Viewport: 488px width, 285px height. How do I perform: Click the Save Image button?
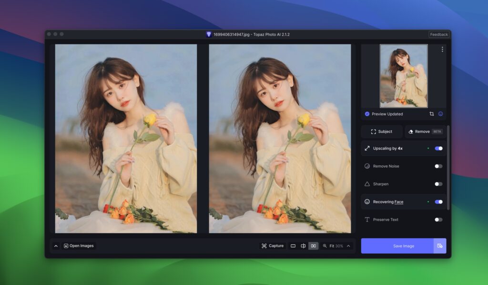click(403, 245)
